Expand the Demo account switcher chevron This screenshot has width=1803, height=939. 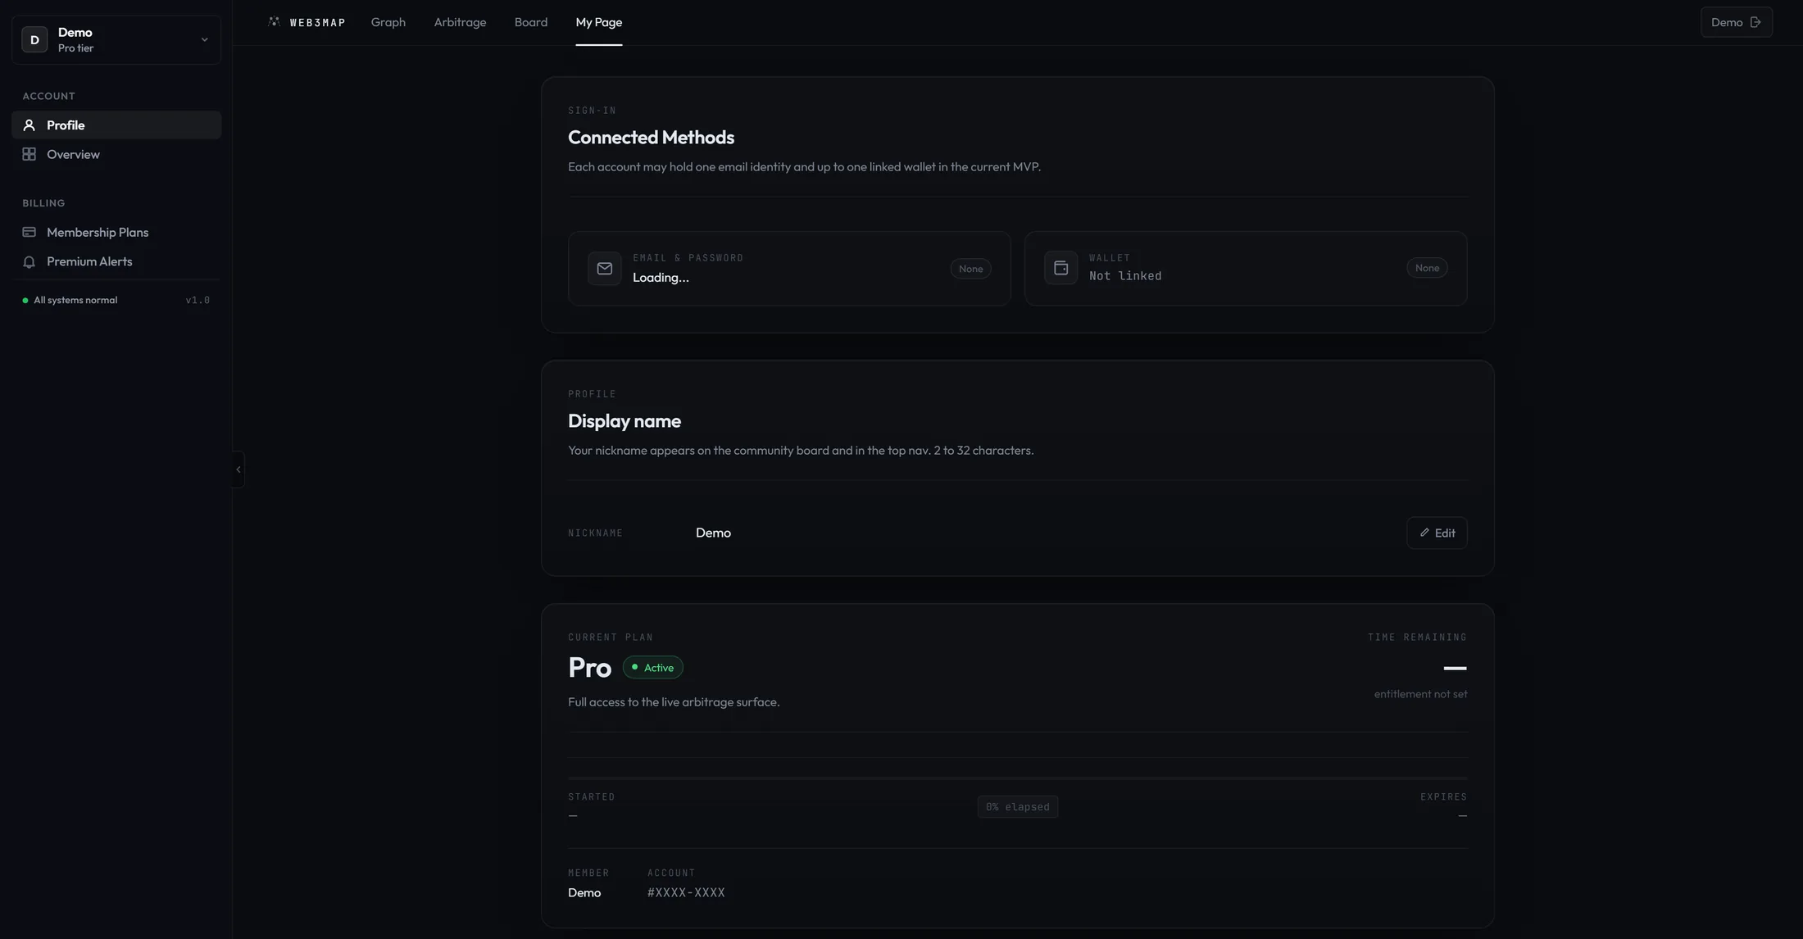205,39
